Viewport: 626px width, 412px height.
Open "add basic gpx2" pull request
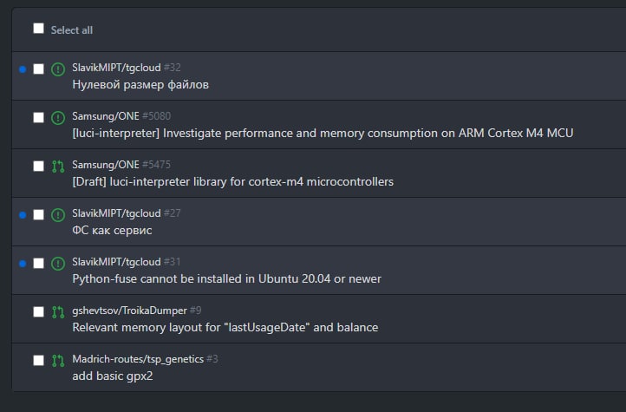coord(113,376)
